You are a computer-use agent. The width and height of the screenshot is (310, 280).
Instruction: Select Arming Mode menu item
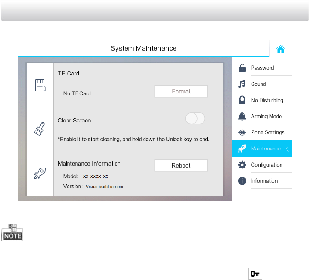point(266,116)
